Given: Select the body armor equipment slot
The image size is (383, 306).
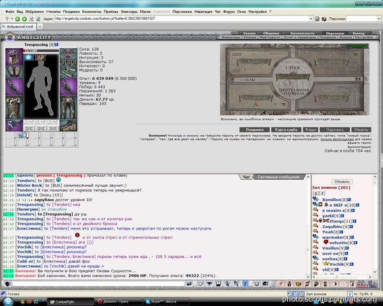Looking at the screenshot, I should point(14,107).
